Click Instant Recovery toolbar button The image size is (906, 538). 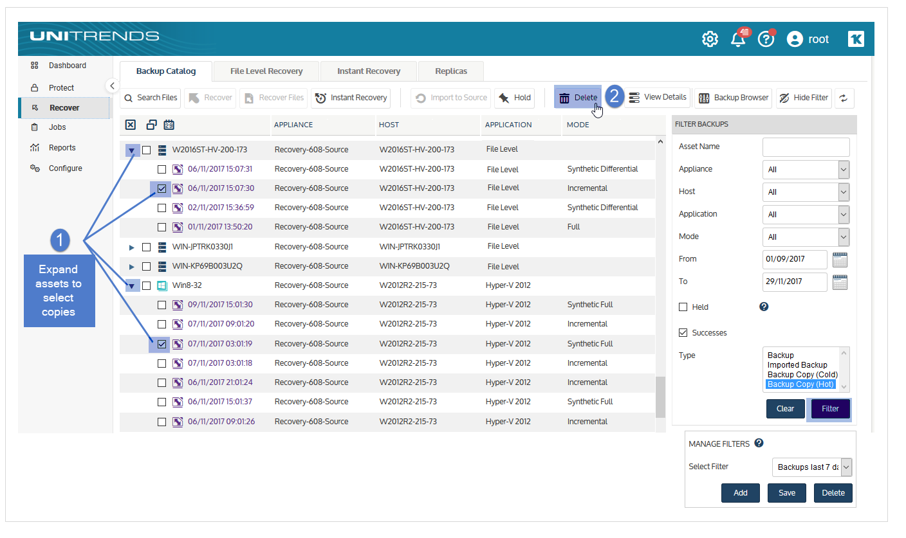point(351,98)
